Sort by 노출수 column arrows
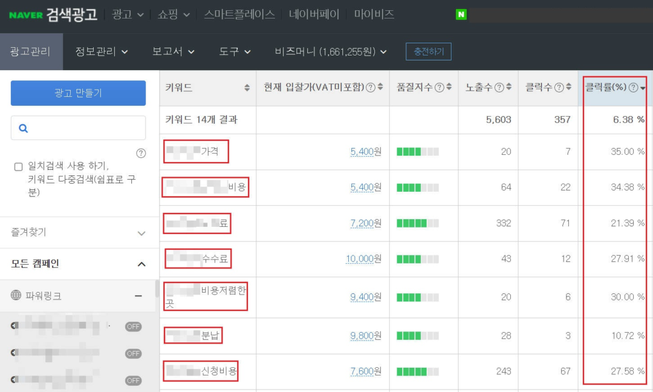The width and height of the screenshot is (653, 392). coord(509,87)
